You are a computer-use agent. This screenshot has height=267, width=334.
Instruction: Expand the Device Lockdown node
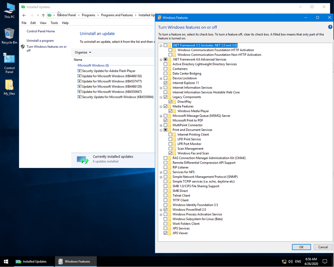(x=161, y=78)
